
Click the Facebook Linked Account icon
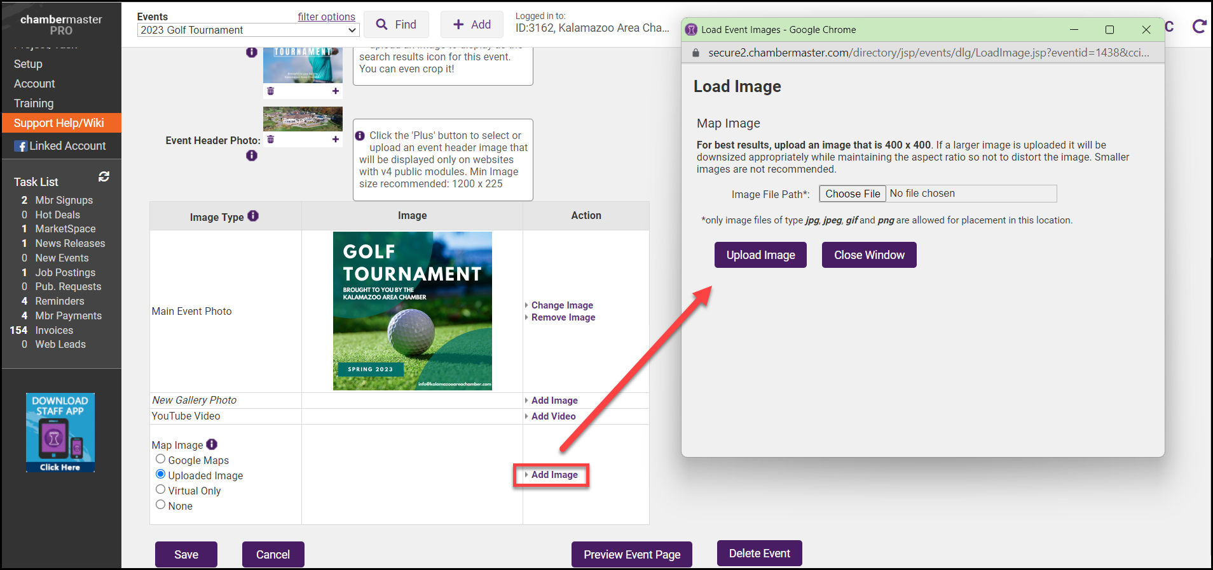point(21,146)
